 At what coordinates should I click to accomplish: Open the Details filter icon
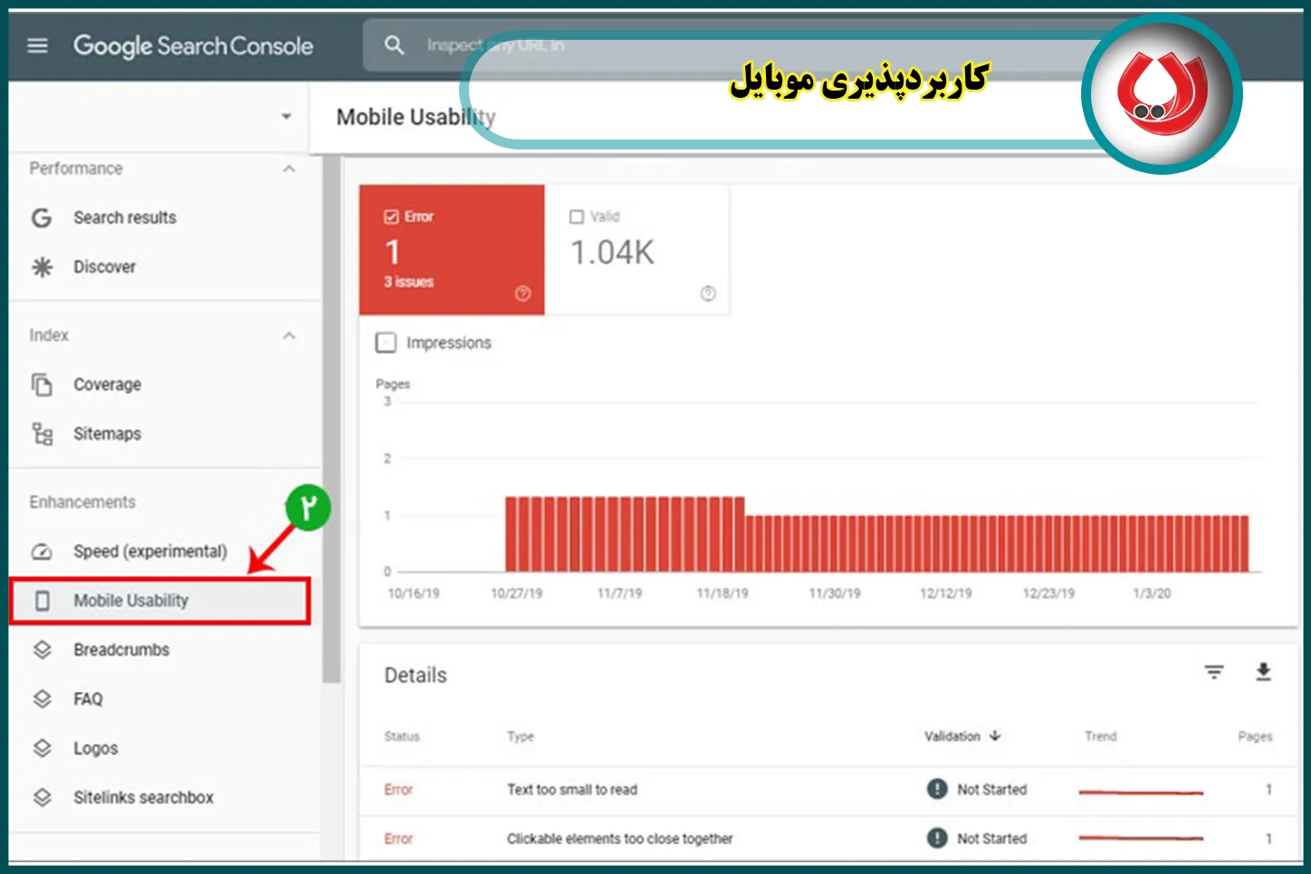tap(1213, 672)
